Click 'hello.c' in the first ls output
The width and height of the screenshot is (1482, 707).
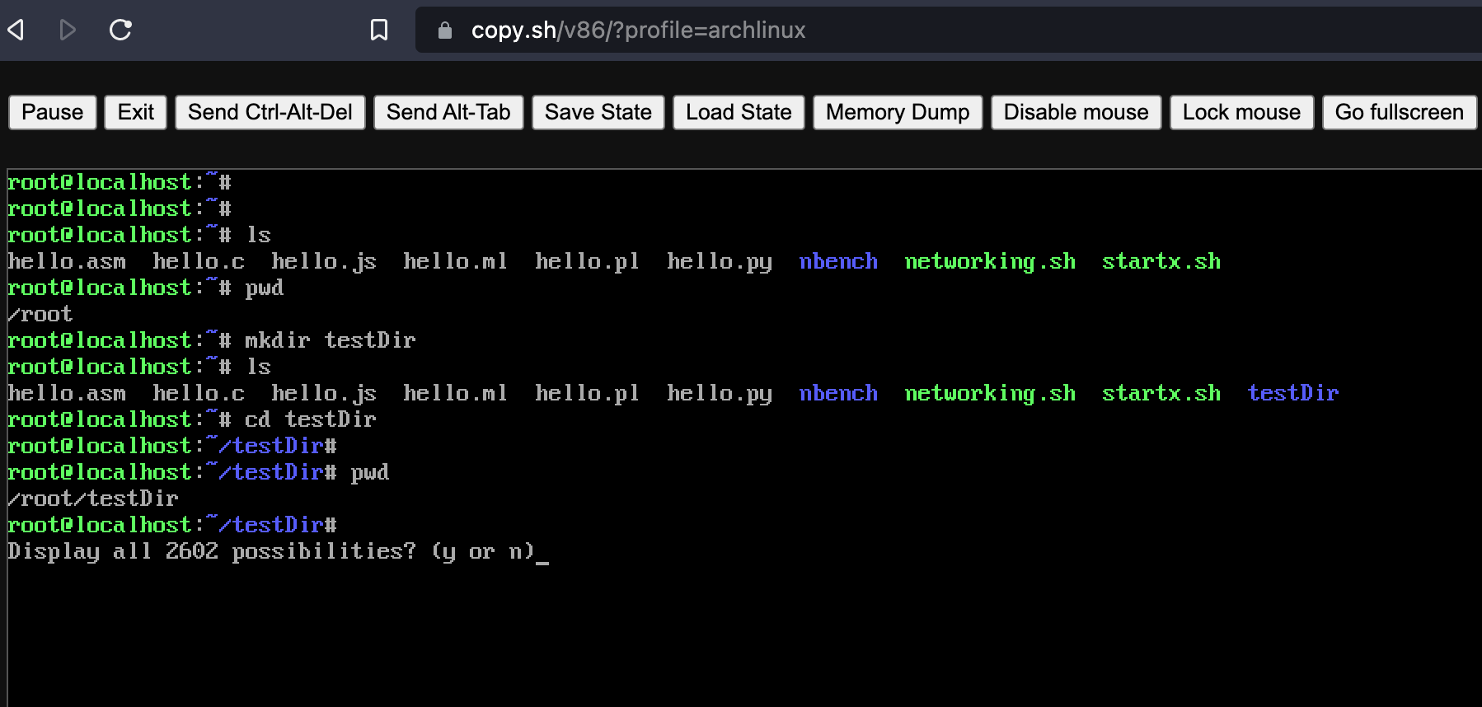pyautogui.click(x=199, y=261)
